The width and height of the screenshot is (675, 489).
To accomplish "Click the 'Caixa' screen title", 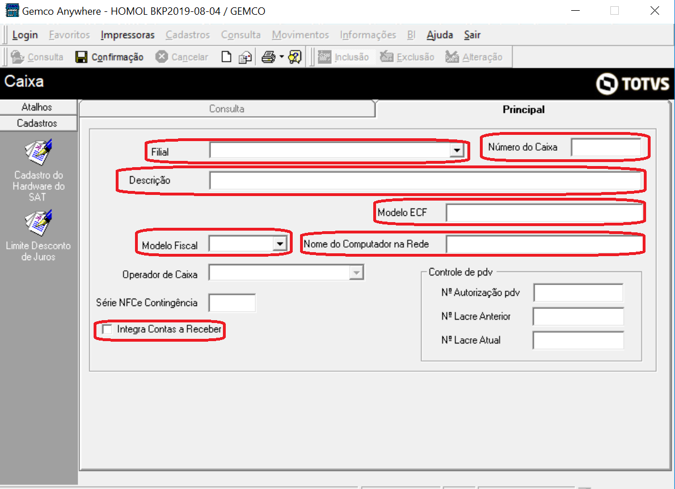I will (24, 81).
